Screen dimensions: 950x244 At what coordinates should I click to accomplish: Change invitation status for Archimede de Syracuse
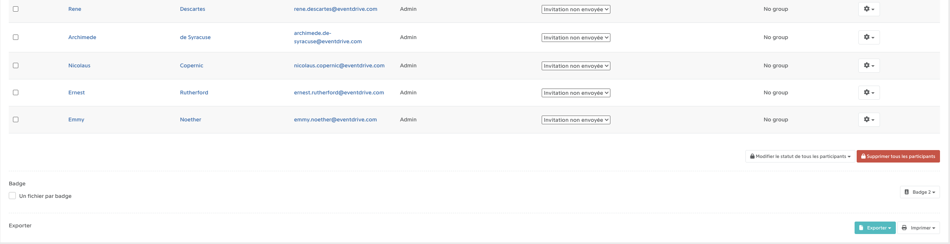(576, 37)
